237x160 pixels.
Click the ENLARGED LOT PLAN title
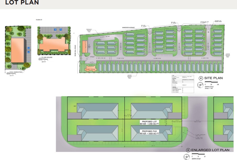click(210, 150)
